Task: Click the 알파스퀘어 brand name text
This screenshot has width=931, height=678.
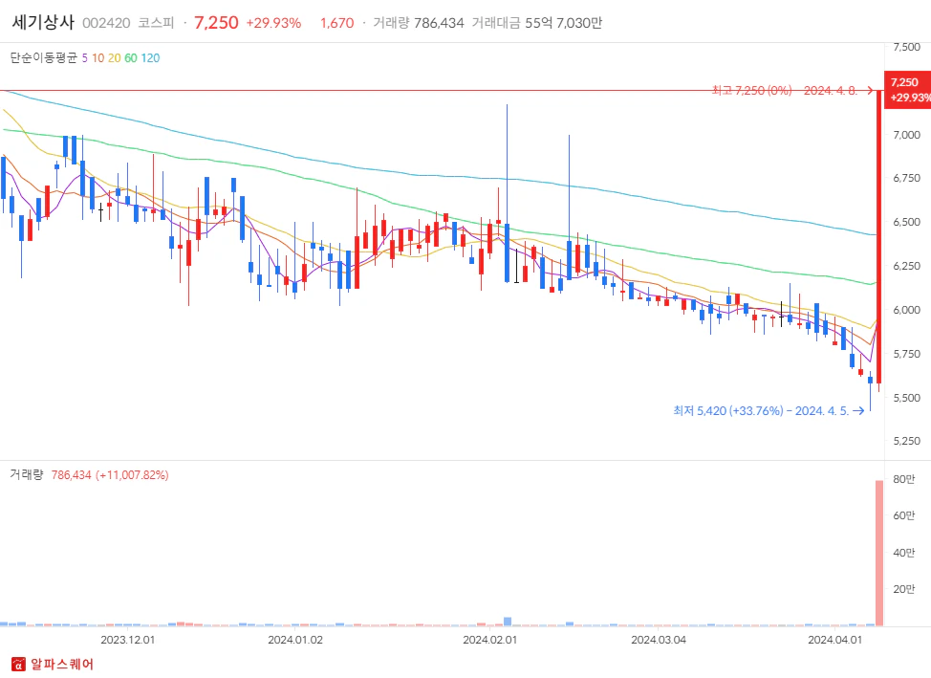Action: 62,664
